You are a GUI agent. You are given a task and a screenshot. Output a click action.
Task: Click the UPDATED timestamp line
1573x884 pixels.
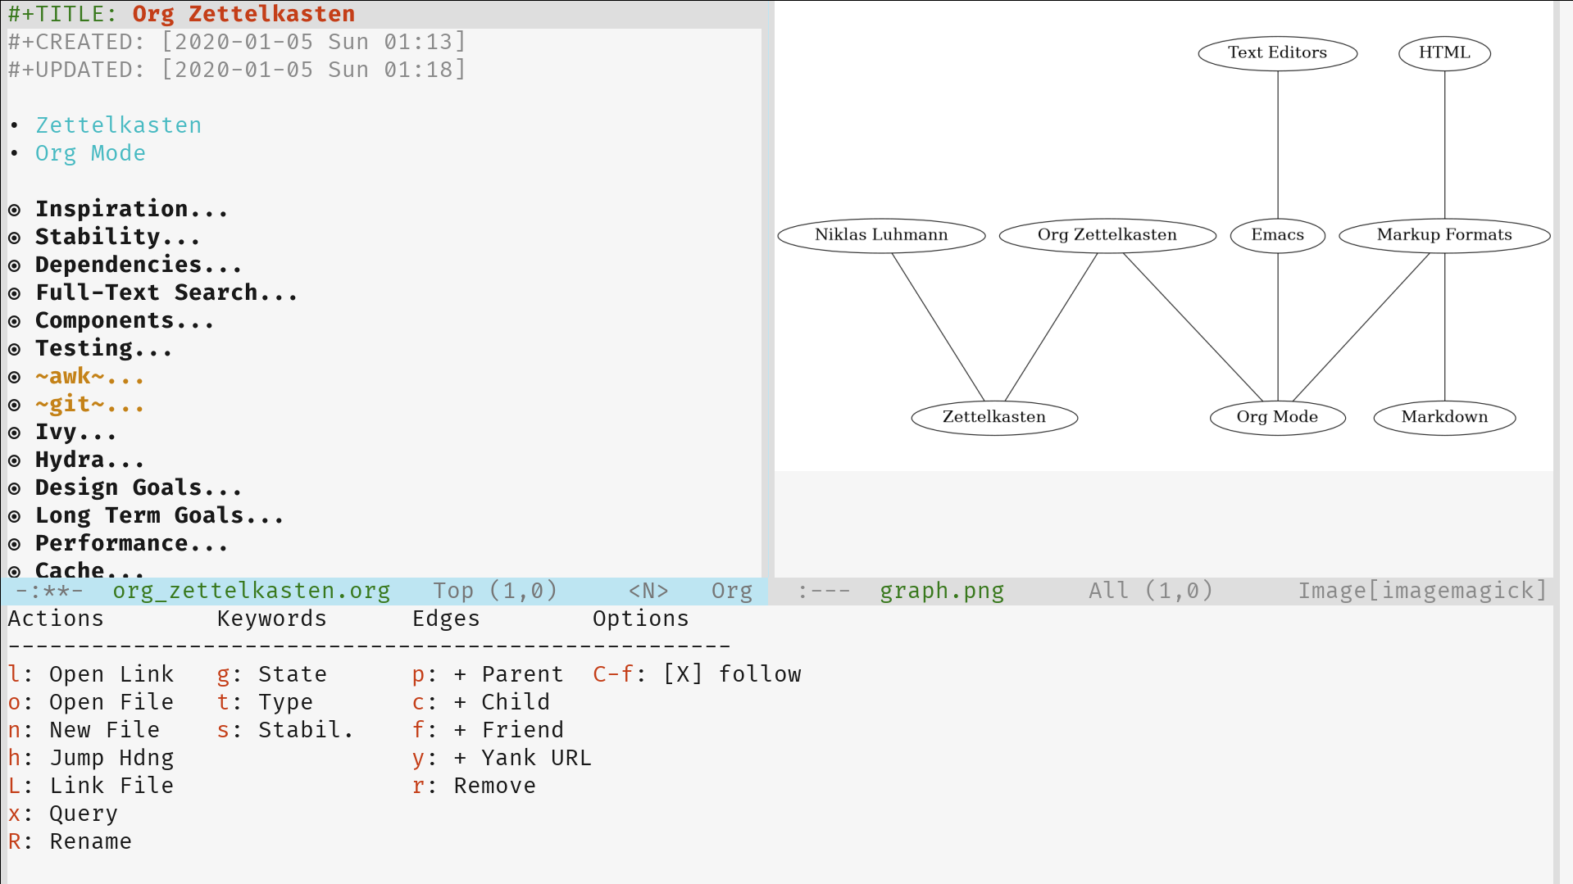[237, 70]
